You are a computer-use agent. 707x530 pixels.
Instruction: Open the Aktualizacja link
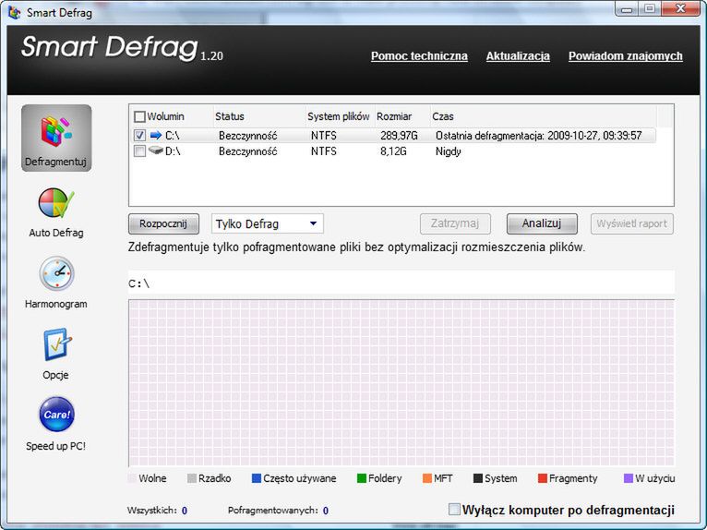coord(518,56)
